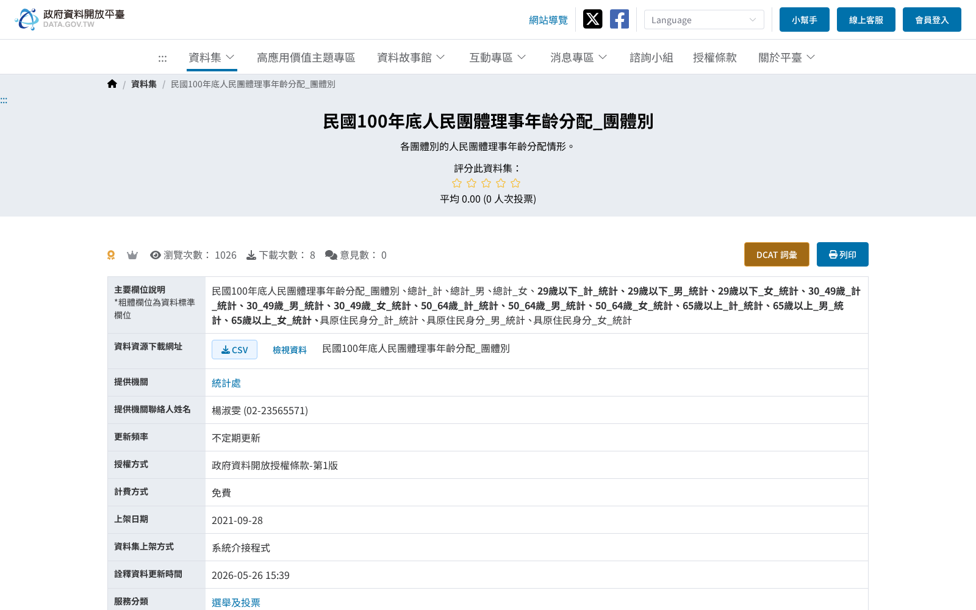Expand the 資料故事館 menu

click(x=411, y=57)
